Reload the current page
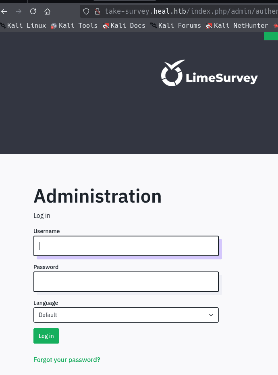The width and height of the screenshot is (278, 375). click(x=33, y=11)
